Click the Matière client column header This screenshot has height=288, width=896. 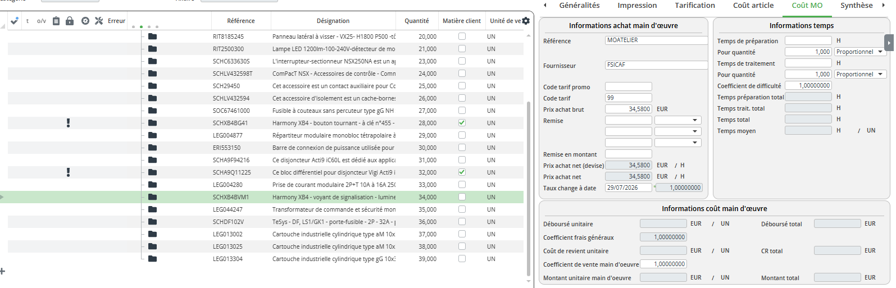[x=462, y=21]
